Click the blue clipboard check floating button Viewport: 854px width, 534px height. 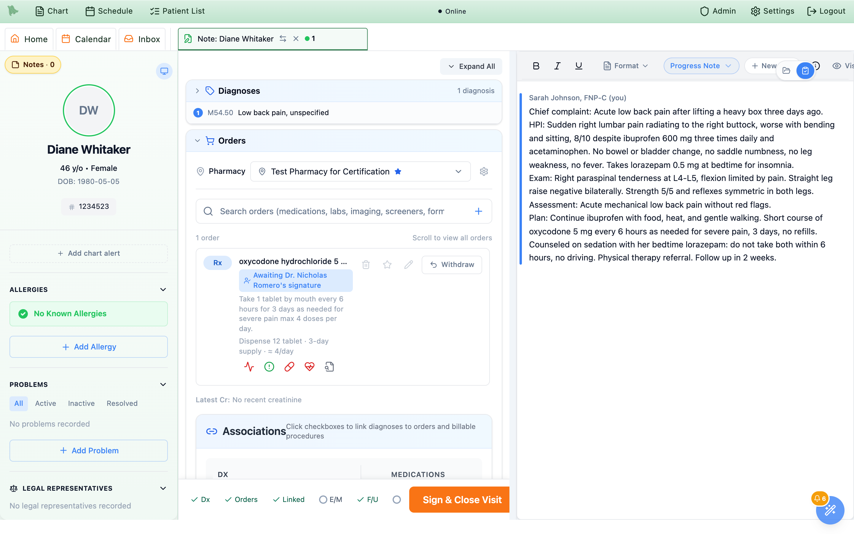pyautogui.click(x=805, y=71)
